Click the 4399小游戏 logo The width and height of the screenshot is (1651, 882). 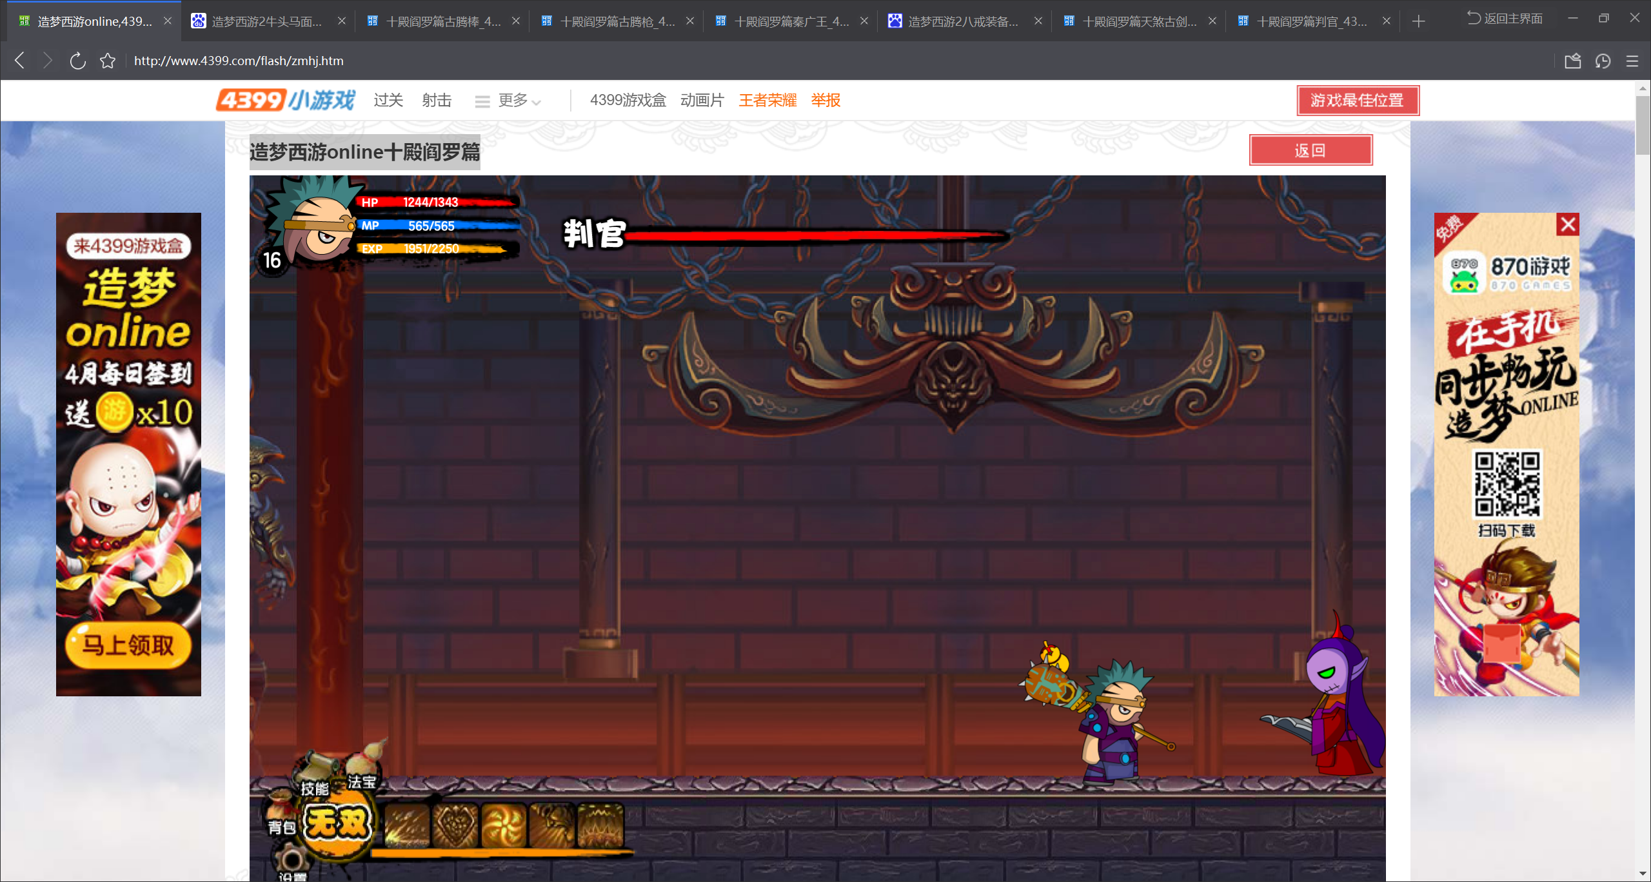pos(286,100)
